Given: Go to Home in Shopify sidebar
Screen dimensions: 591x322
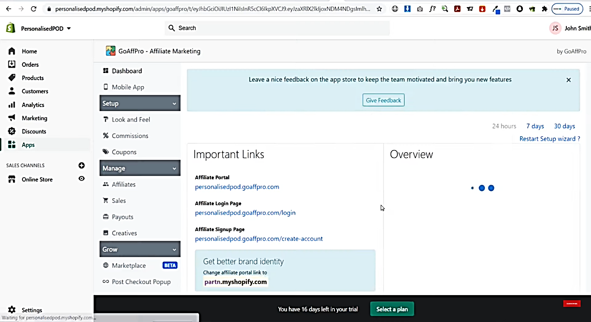Looking at the screenshot, I should pos(29,51).
